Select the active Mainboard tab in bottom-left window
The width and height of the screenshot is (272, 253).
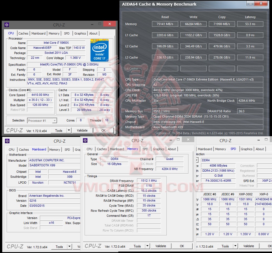point(39,149)
